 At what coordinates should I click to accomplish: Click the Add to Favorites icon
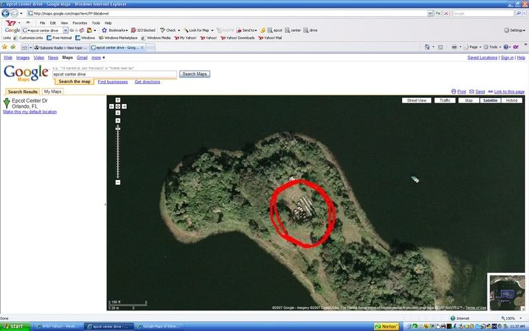(x=13, y=47)
